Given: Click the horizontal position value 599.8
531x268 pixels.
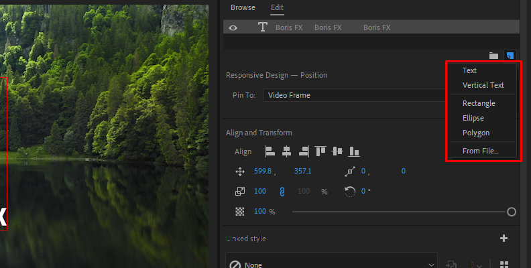Looking at the screenshot, I should pos(263,172).
